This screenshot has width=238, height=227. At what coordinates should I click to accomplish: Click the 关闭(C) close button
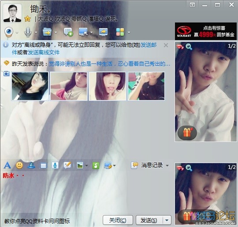118,220
